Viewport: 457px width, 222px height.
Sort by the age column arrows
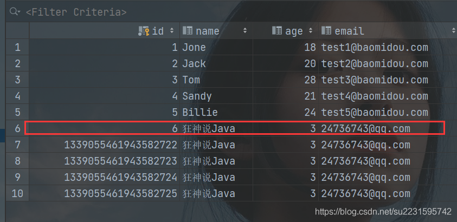point(311,31)
